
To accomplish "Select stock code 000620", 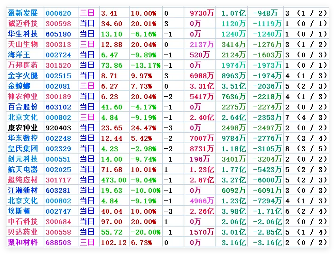I will 58,13.
